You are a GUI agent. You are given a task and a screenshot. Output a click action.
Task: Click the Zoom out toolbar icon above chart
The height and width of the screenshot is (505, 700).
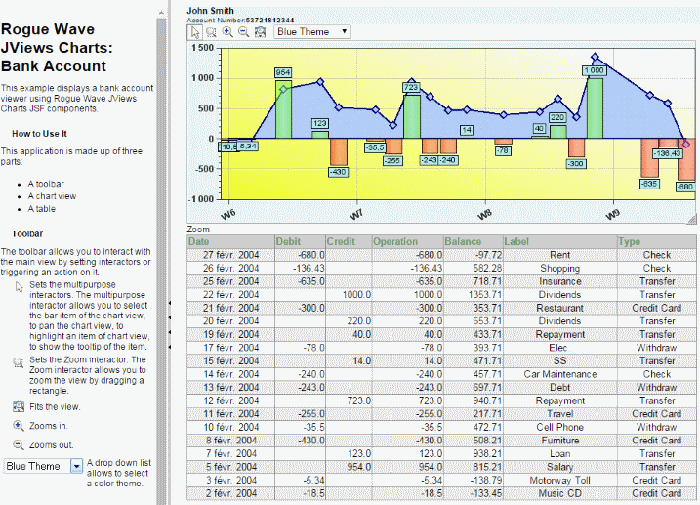(x=243, y=31)
